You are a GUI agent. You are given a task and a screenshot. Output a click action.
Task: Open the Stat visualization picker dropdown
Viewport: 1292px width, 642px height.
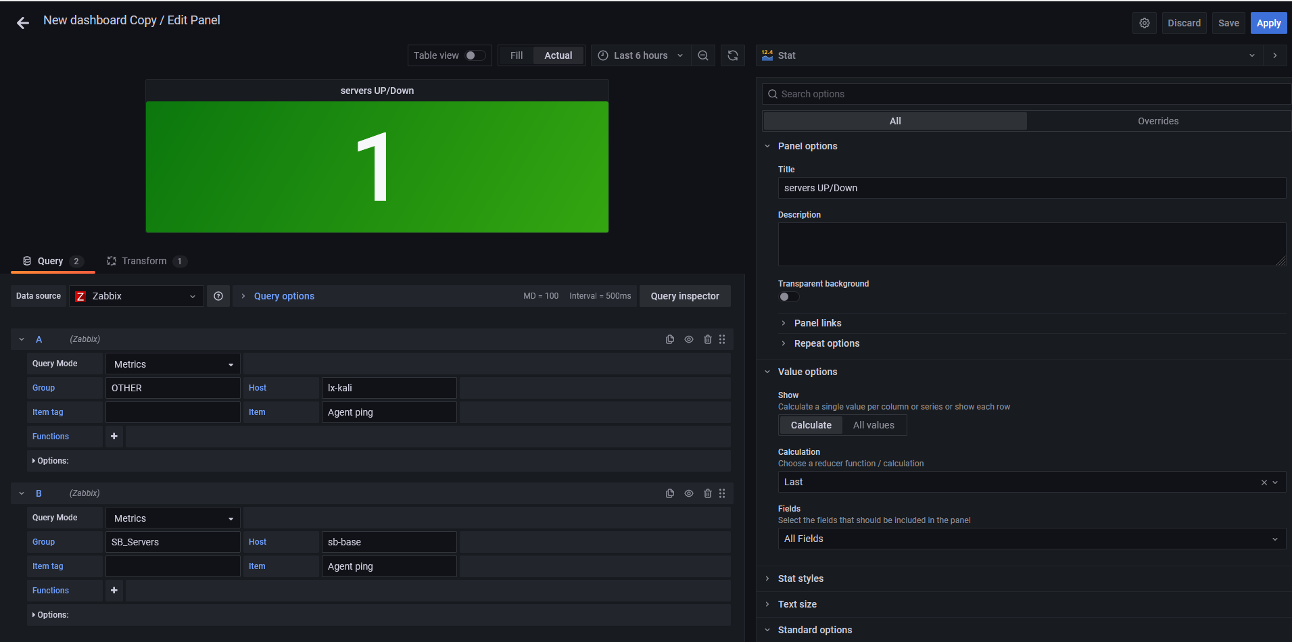coord(1252,55)
